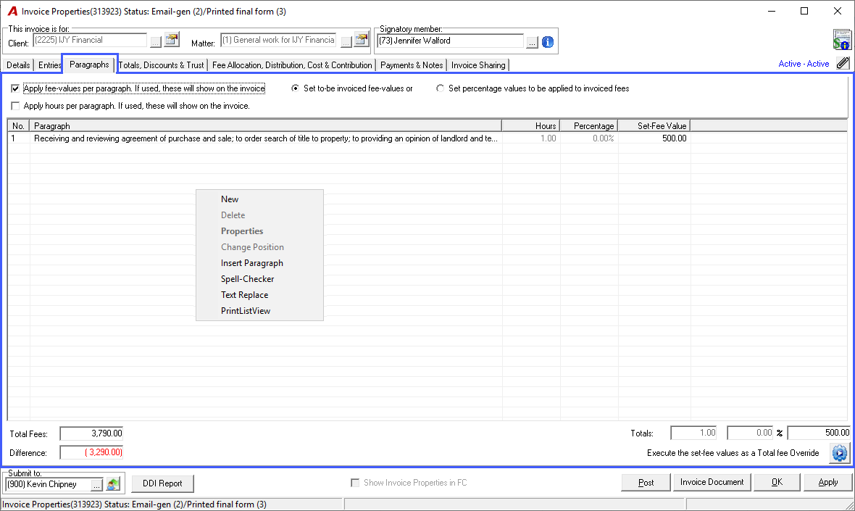Image resolution: width=855 pixels, height=511 pixels.
Task: Go to Totals, Discounts & Trust tab
Action: point(161,65)
